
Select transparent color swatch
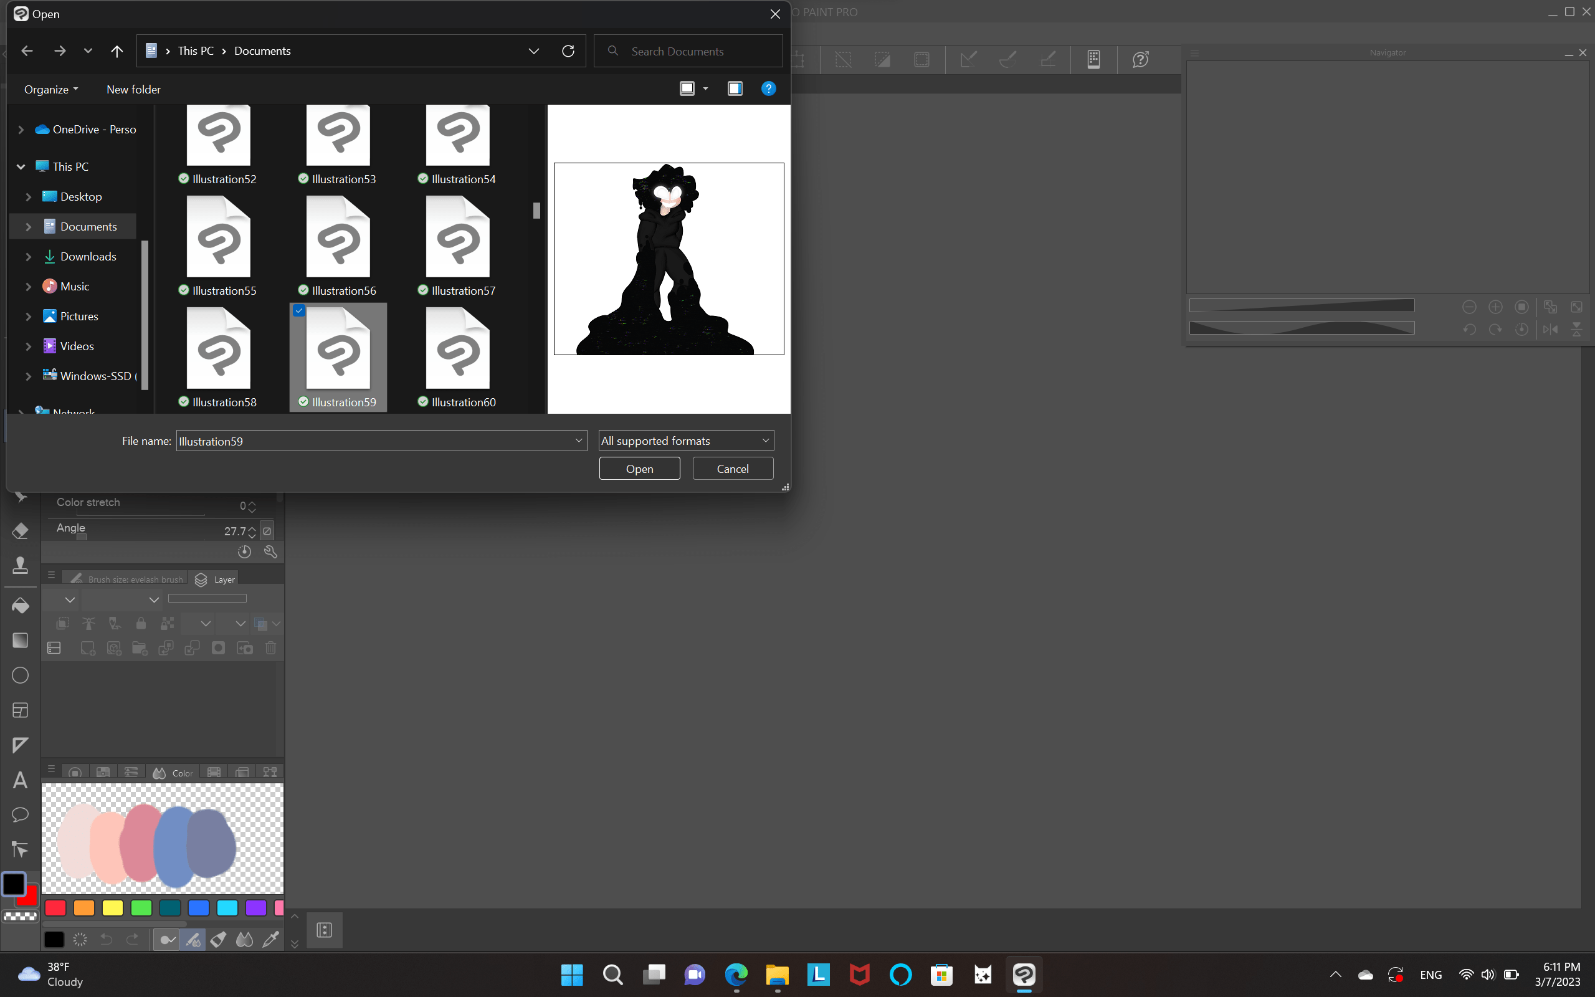point(20,916)
